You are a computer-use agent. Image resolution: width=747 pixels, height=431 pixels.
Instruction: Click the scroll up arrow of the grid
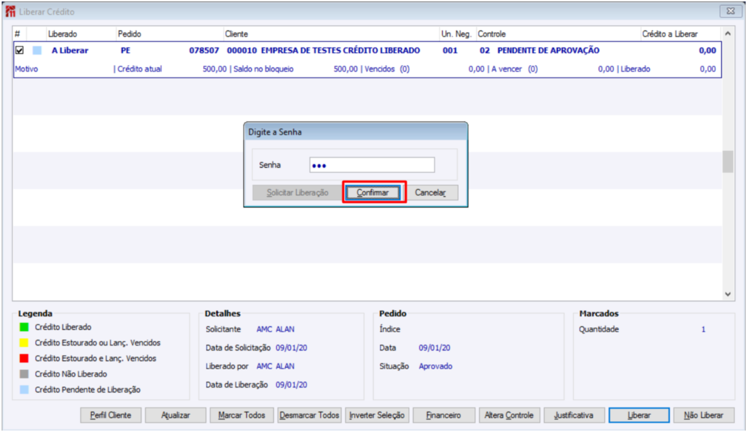point(727,34)
